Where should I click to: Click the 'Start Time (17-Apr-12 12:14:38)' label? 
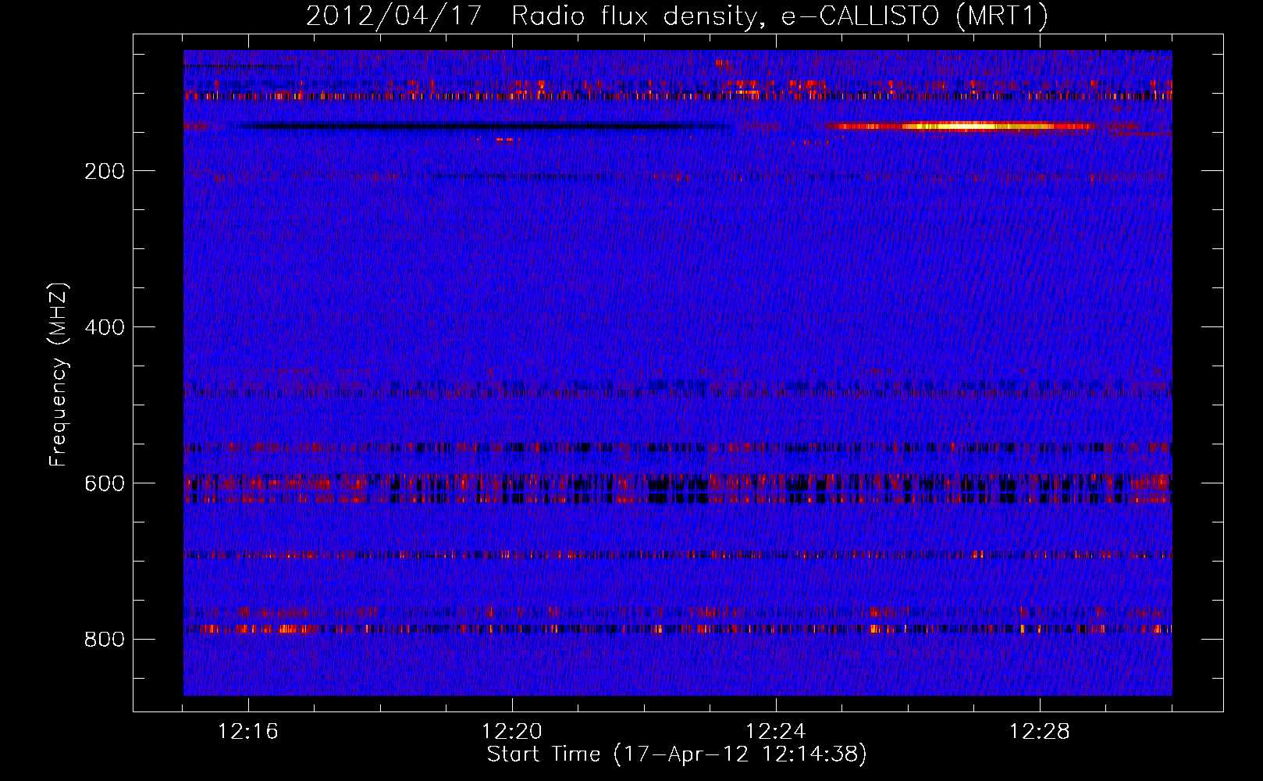(x=677, y=754)
